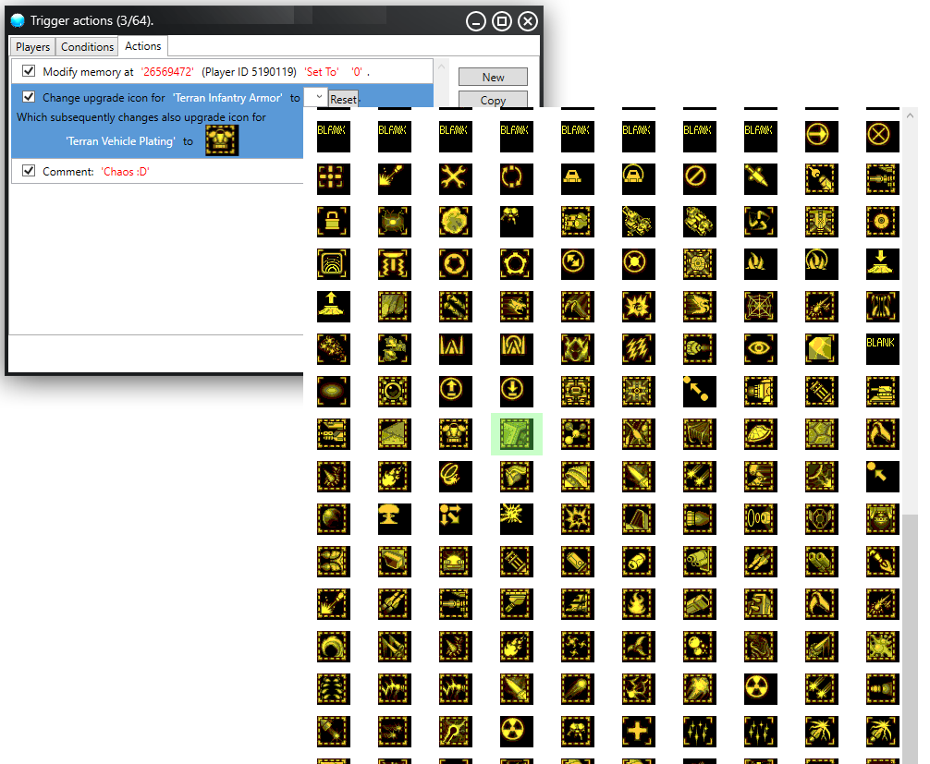Viewport: 930px width, 764px height.
Task: Select the lightning bolts icon
Action: 638,349
